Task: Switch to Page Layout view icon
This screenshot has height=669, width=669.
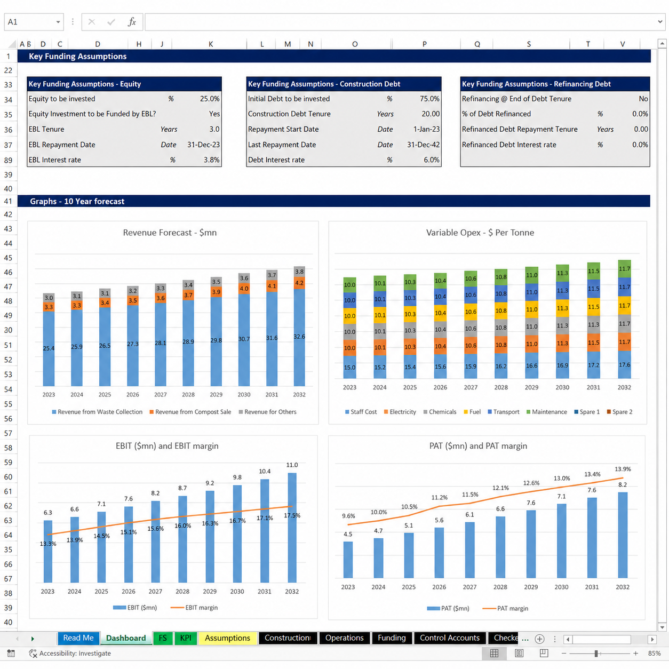Action: [x=519, y=654]
